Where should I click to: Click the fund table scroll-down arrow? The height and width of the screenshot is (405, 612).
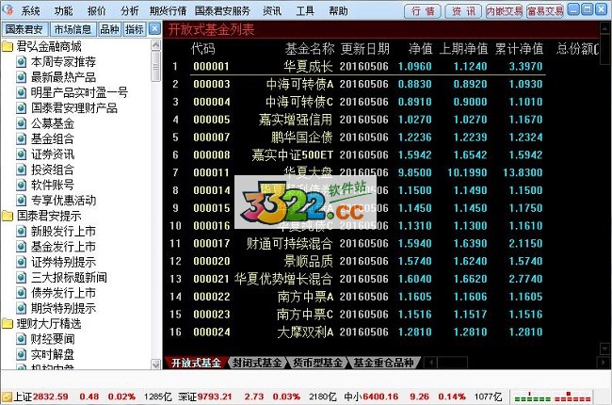(604, 348)
